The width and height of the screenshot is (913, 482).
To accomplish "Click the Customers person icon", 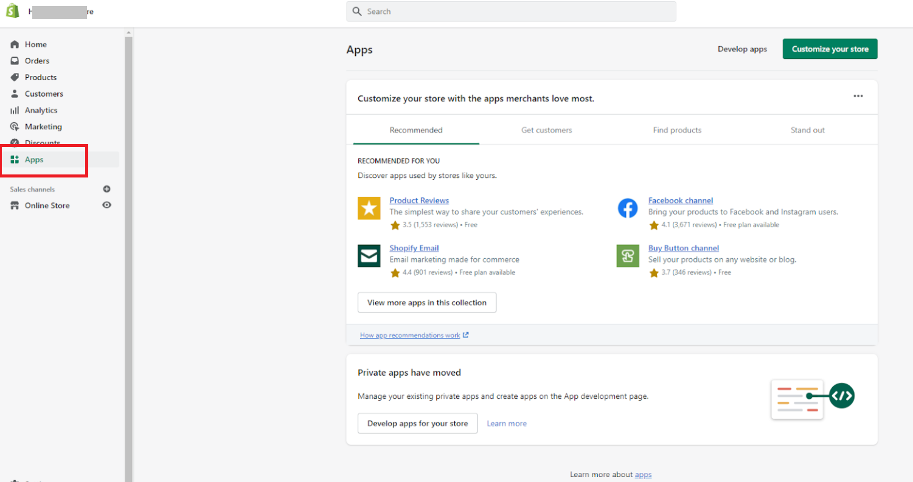I will click(15, 94).
